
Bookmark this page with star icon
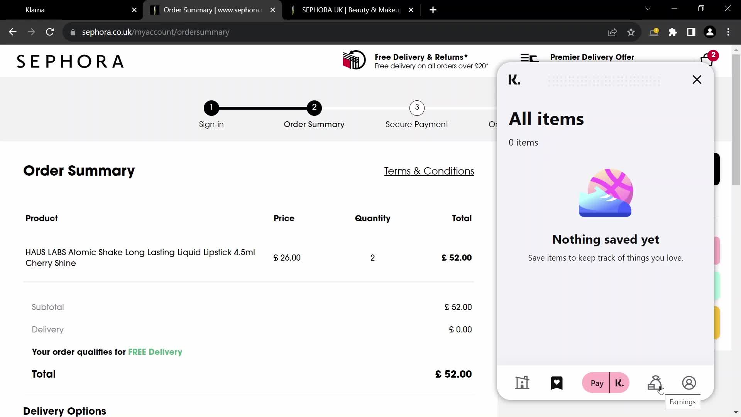point(631,32)
